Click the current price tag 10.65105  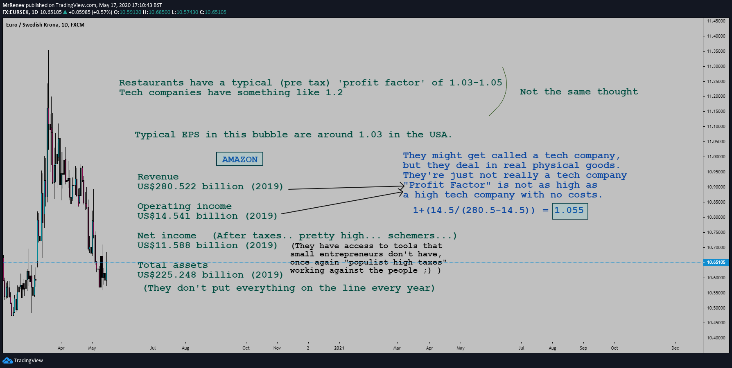pyautogui.click(x=716, y=262)
